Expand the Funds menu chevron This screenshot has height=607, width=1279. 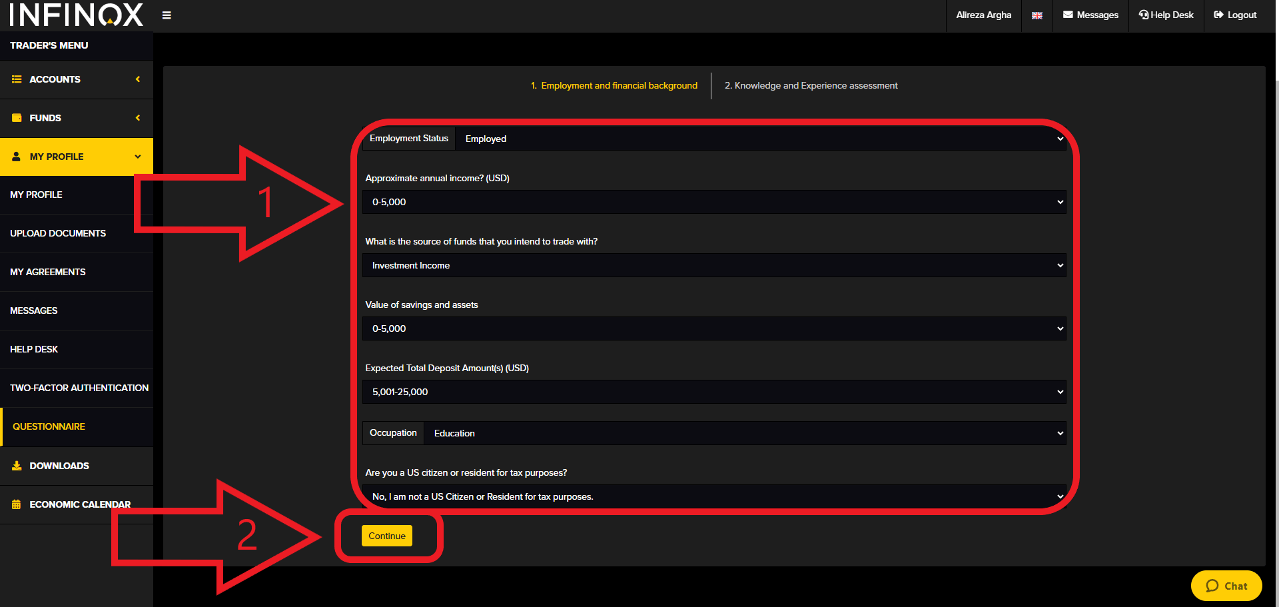tap(138, 118)
